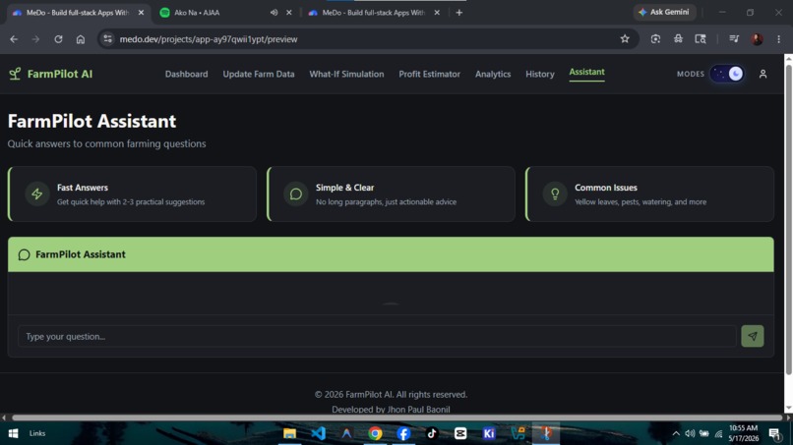View site information icon in address bar
This screenshot has width=793, height=445.
(x=107, y=39)
